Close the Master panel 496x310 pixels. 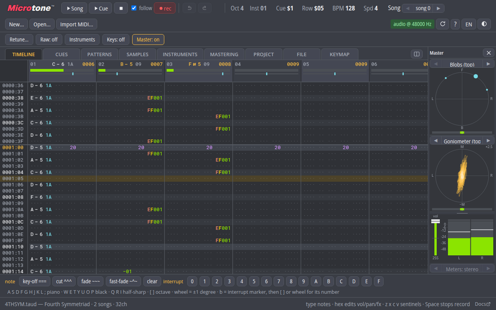(489, 53)
